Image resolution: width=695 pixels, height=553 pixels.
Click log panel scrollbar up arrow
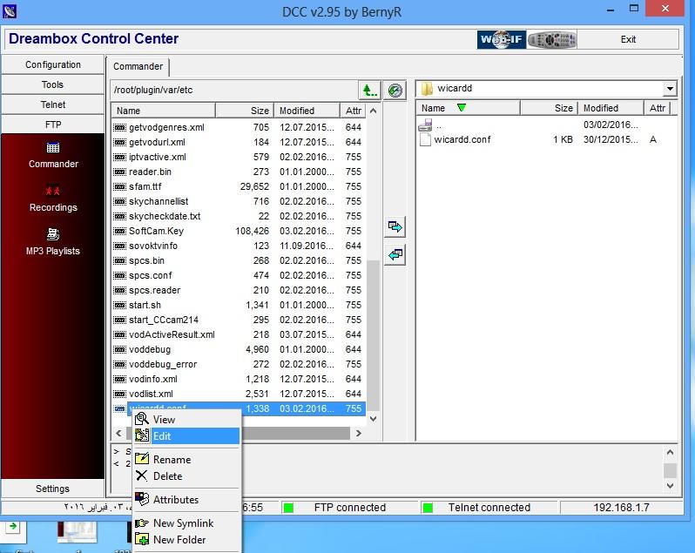(x=670, y=452)
